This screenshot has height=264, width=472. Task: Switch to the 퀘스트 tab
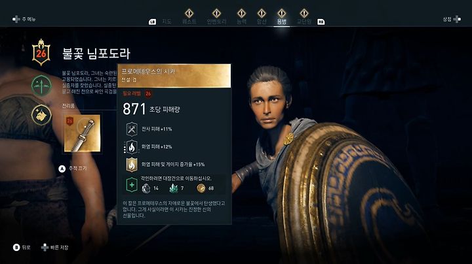[x=189, y=22]
